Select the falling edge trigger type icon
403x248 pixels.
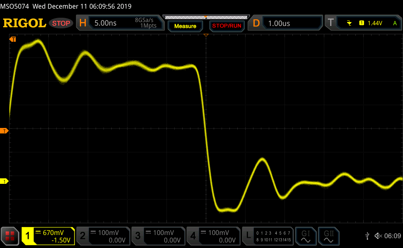[x=349, y=23]
